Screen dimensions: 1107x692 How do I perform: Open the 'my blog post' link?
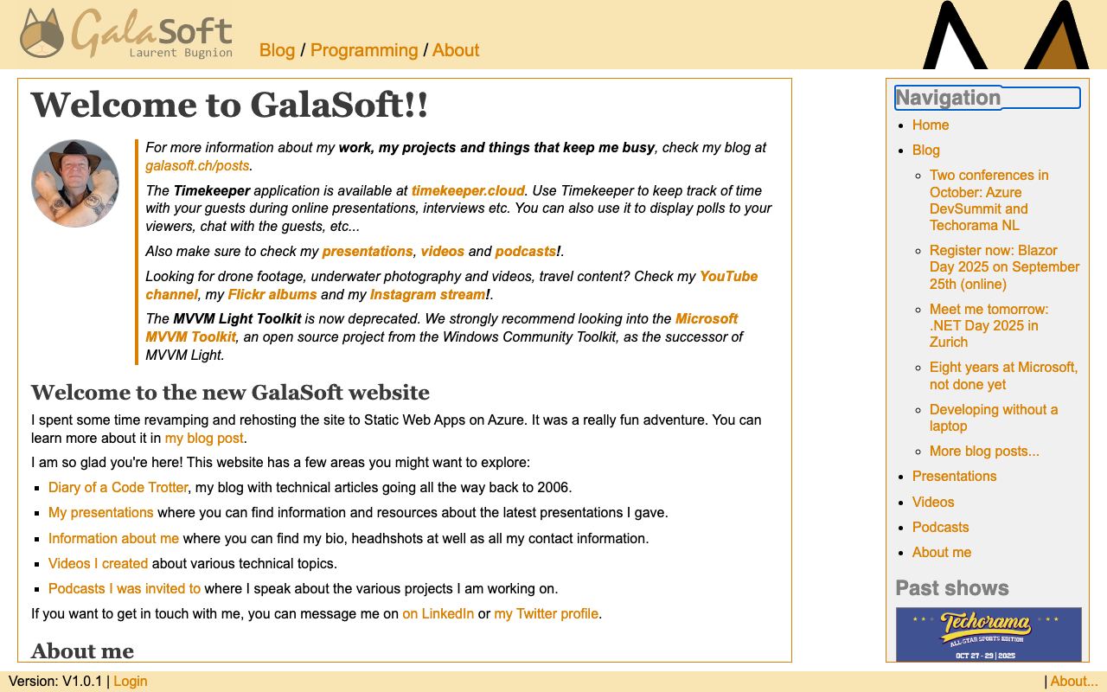[204, 438]
